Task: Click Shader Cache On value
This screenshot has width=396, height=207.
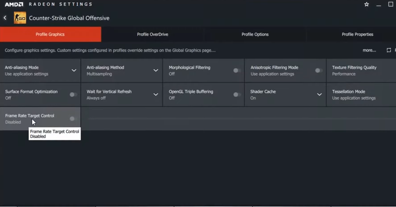Action: click(x=253, y=98)
